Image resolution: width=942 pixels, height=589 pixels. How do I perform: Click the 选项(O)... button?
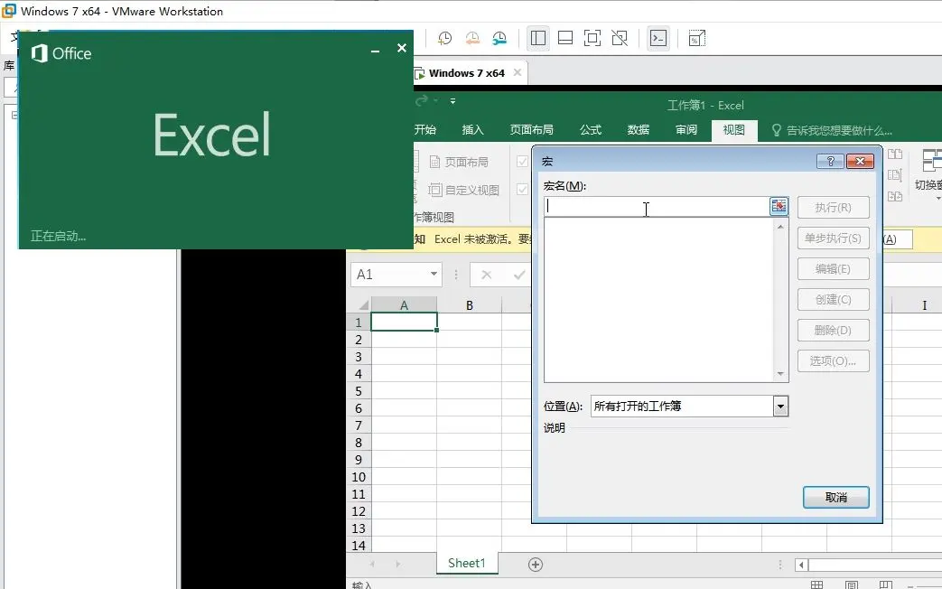point(834,360)
